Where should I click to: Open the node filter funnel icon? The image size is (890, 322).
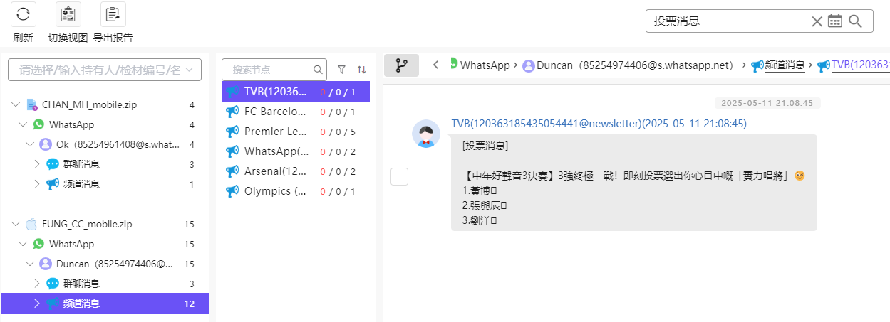click(341, 70)
